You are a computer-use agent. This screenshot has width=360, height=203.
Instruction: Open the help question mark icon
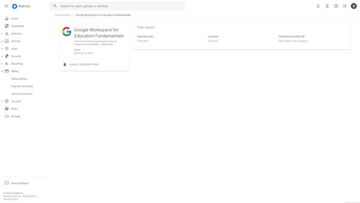coord(336,6)
